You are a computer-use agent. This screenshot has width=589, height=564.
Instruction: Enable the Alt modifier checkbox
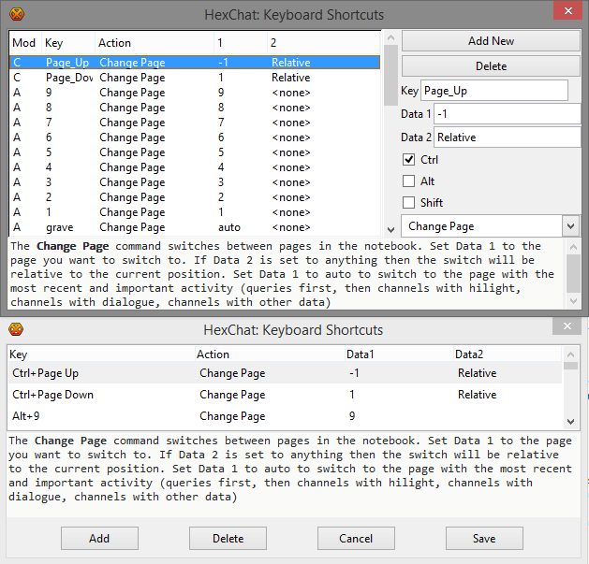coord(408,181)
